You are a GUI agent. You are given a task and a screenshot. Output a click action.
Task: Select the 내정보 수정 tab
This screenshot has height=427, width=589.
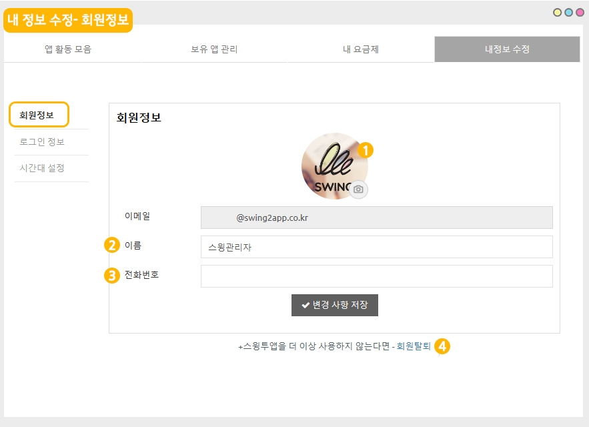pyautogui.click(x=507, y=49)
